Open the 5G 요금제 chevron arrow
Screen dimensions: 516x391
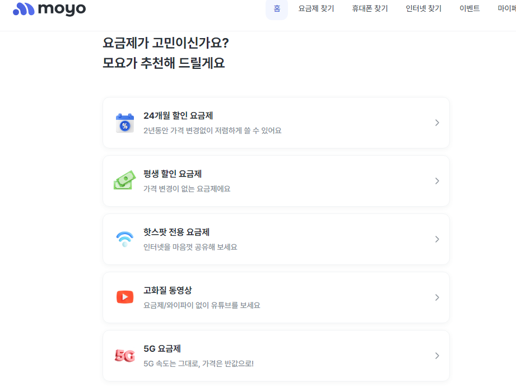437,355
